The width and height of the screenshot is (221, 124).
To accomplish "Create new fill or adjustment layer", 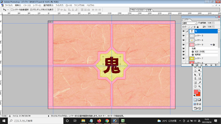I will tap(206, 65).
